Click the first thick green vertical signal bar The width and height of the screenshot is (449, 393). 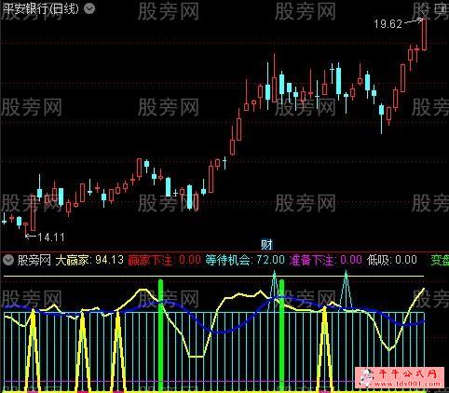coord(160,335)
